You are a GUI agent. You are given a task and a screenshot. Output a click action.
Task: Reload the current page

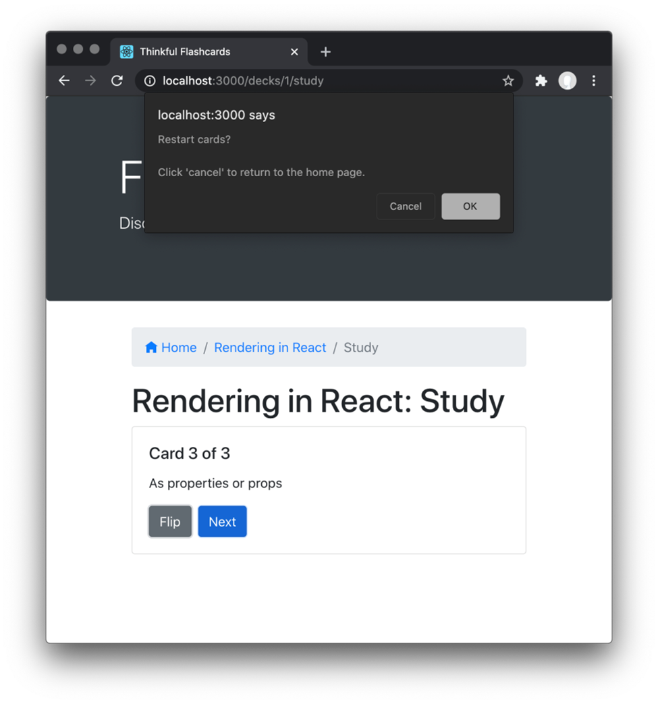(x=117, y=80)
